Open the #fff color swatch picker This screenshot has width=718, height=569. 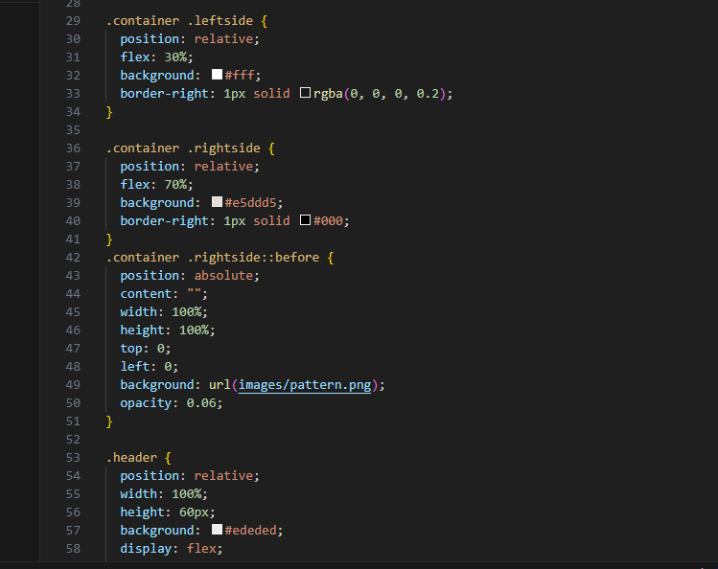[x=217, y=75]
